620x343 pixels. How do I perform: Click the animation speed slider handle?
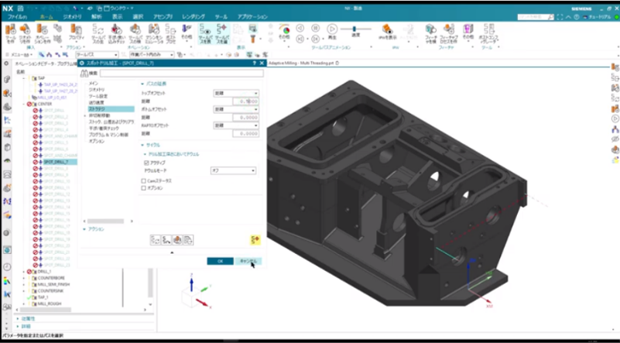coord(355,29)
